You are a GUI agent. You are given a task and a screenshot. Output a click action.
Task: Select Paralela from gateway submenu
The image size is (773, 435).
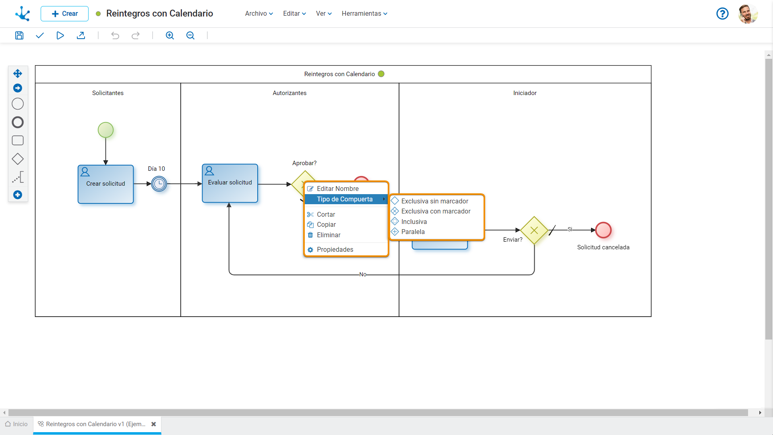(413, 232)
